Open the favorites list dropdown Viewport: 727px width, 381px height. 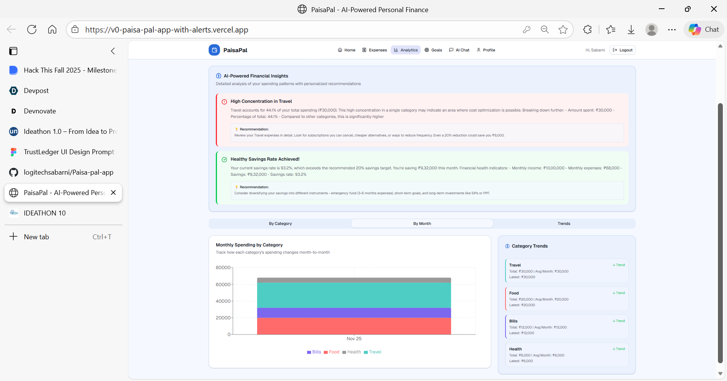point(611,29)
